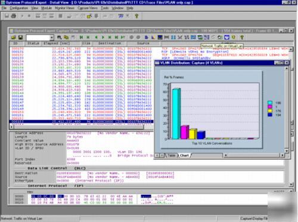Viewport: 298px width, 222px height.
Task: Click packet list horizontal scrollbar left arrow
Action: pos(11,126)
